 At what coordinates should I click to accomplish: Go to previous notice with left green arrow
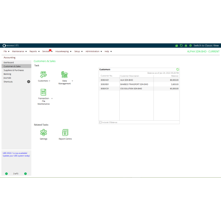[7, 174]
